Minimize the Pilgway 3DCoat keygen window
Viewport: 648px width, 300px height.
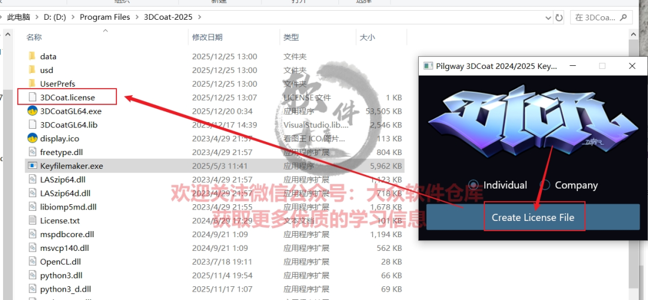click(x=572, y=66)
